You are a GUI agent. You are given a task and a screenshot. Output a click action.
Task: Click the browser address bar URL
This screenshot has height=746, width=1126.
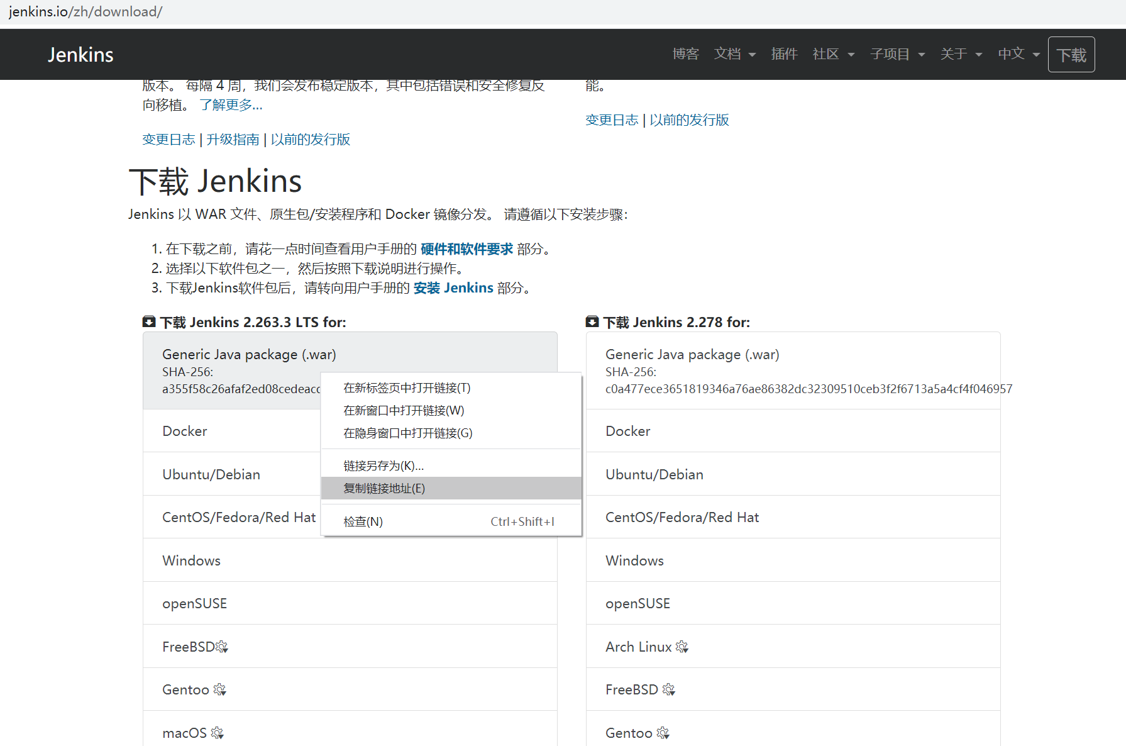(x=86, y=11)
